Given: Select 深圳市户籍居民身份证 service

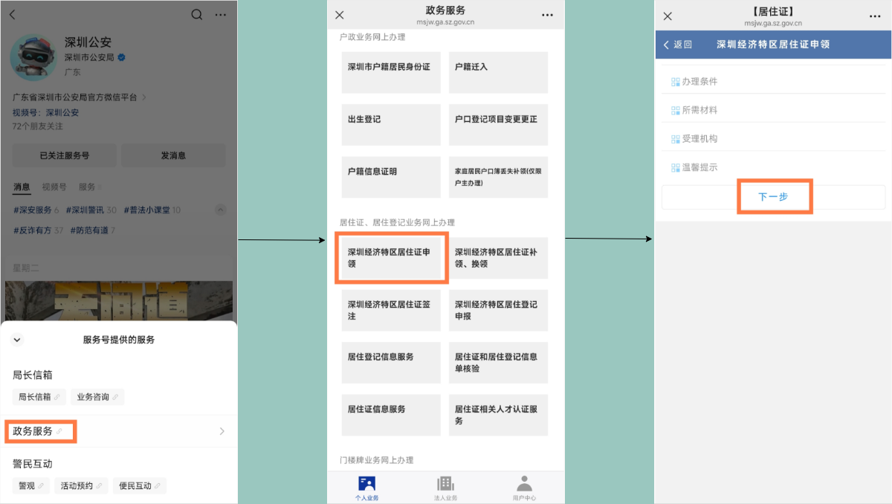Looking at the screenshot, I should point(391,72).
